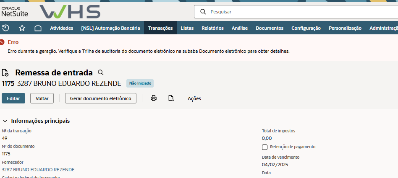
Task: Click the Voltar button
Action: tap(42, 98)
